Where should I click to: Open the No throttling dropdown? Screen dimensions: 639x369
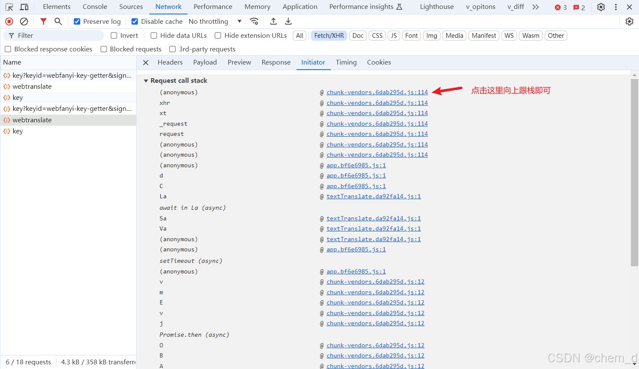tap(215, 22)
